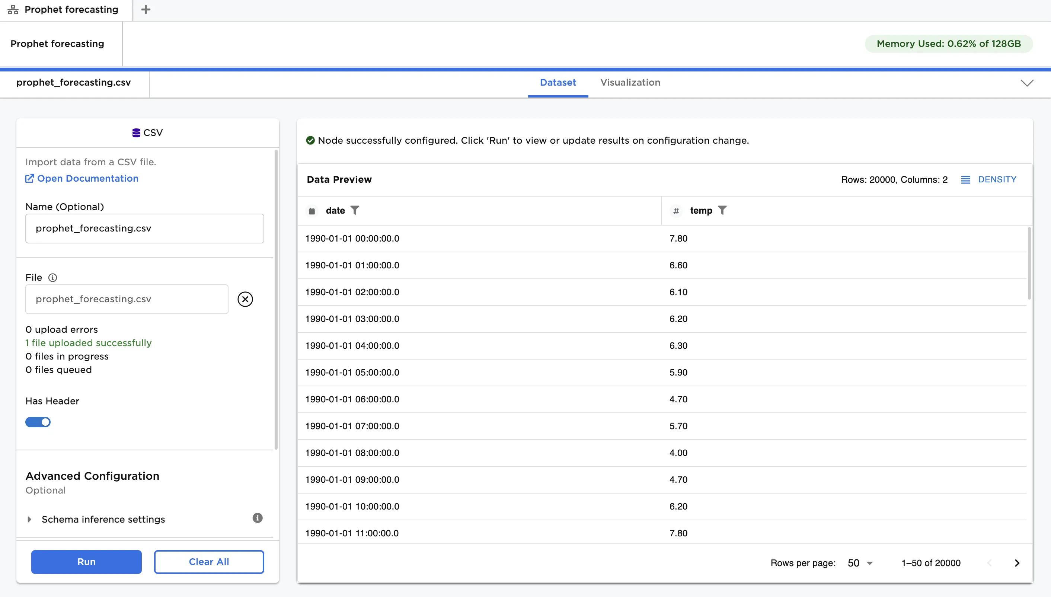Viewport: 1051px width, 597px height.
Task: Open the date column filter
Action: click(355, 210)
